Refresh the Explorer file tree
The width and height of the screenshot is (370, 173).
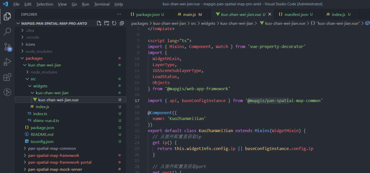114,23
